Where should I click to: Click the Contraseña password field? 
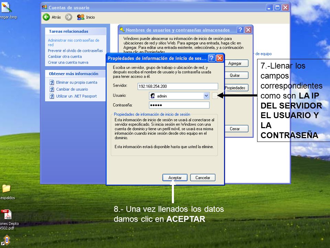179,105
